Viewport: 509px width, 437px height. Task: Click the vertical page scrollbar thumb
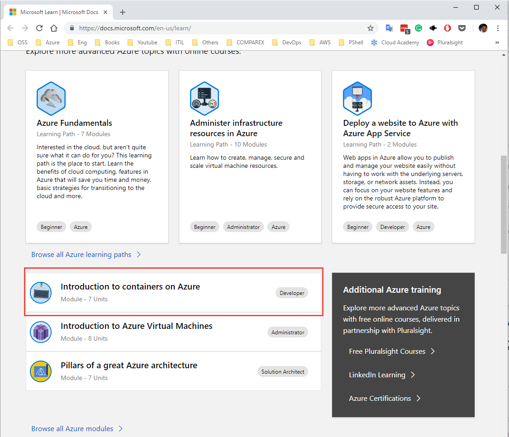pyautogui.click(x=504, y=204)
